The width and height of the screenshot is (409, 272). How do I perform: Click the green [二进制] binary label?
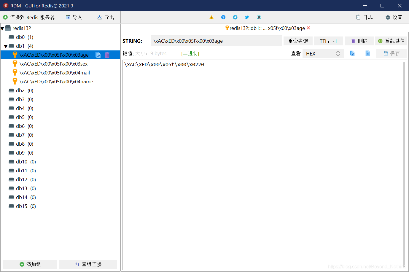click(190, 53)
